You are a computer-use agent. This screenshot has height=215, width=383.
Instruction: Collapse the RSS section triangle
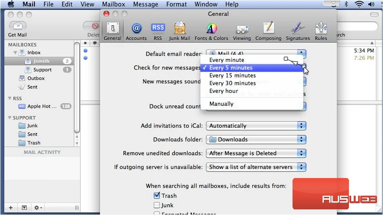pos(10,98)
